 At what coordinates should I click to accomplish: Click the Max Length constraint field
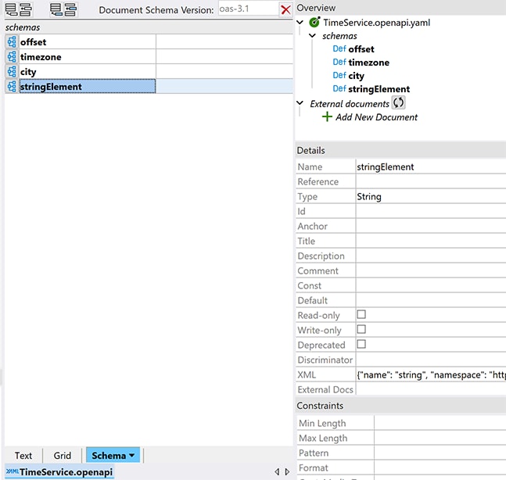coord(440,438)
